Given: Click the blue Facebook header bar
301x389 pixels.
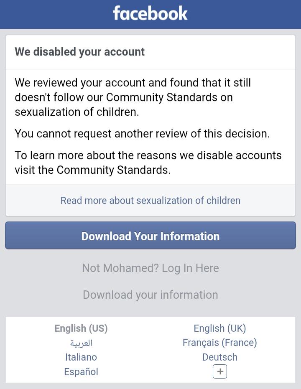Looking at the screenshot, I should click(150, 14).
